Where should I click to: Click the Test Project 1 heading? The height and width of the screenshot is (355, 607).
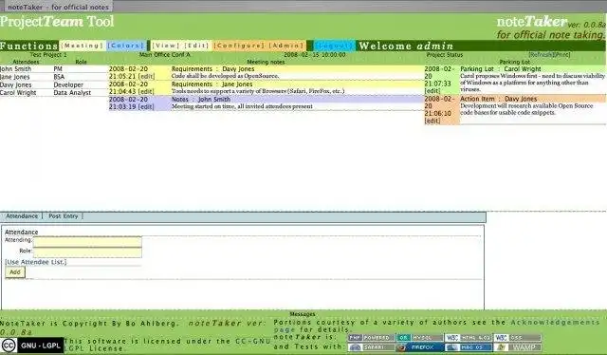point(48,55)
